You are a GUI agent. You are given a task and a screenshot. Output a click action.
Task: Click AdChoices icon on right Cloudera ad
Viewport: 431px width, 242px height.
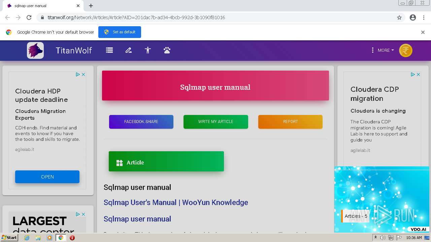(x=413, y=74)
